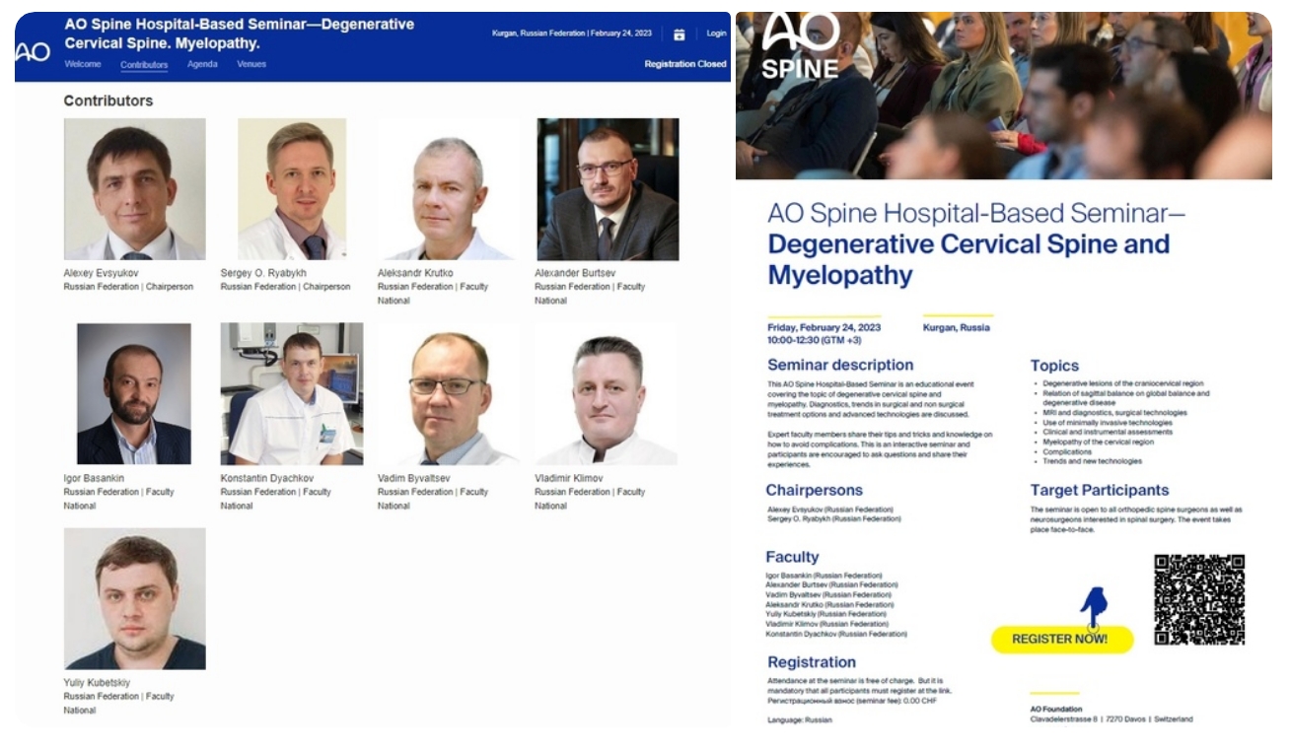Open the calendar icon in header
The height and width of the screenshot is (751, 1290).
[679, 34]
